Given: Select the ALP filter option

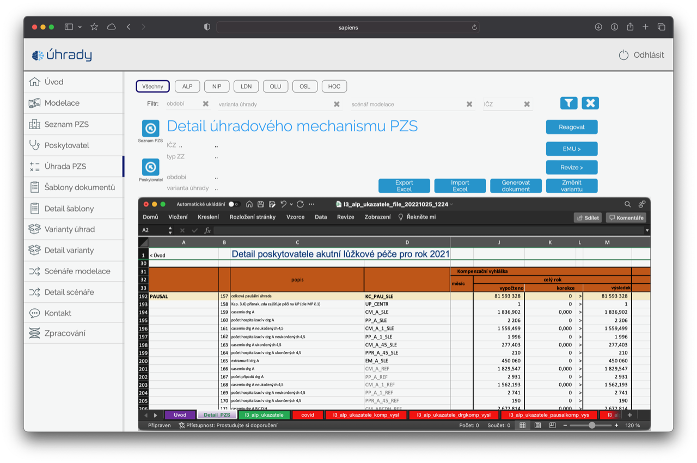Looking at the screenshot, I should [x=187, y=87].
